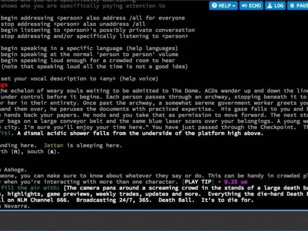Click the question mark icon on HELP
This screenshot has height=231, width=308.
[x=215, y=5]
